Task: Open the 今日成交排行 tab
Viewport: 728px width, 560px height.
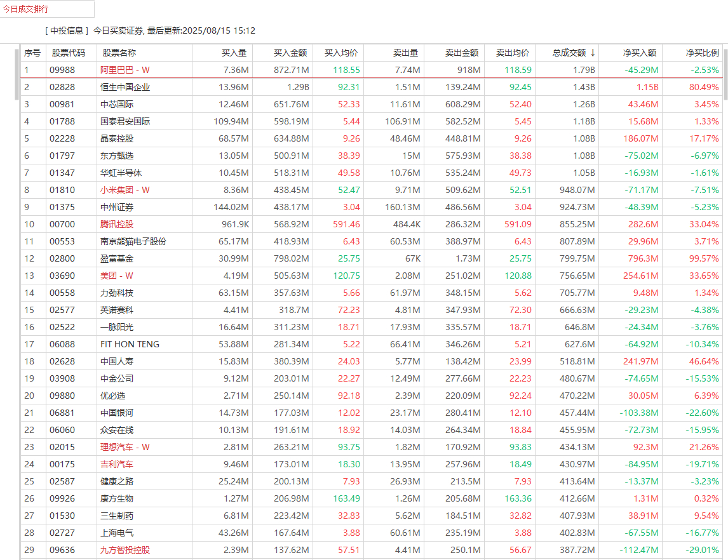Action: pos(26,9)
